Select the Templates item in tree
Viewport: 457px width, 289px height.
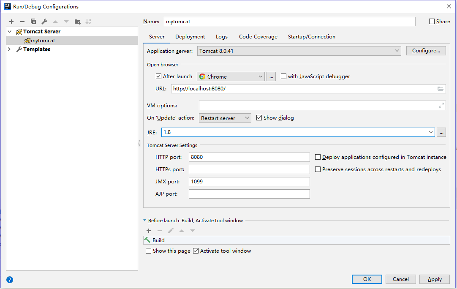tap(37, 49)
